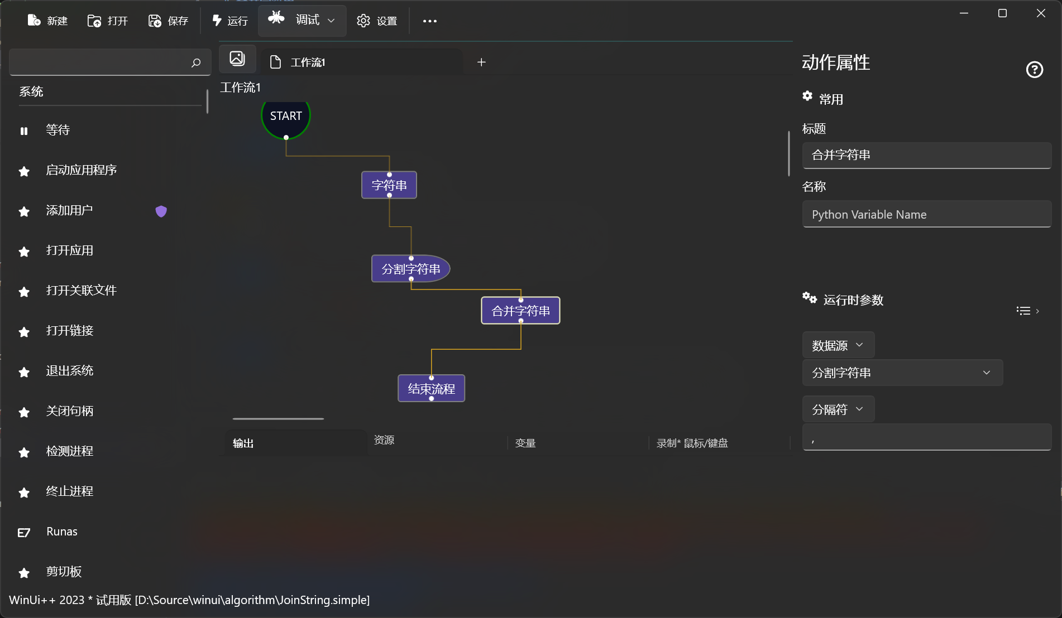The image size is (1062, 618).
Task: Click + to add a new workflow tab
Action: pos(481,62)
